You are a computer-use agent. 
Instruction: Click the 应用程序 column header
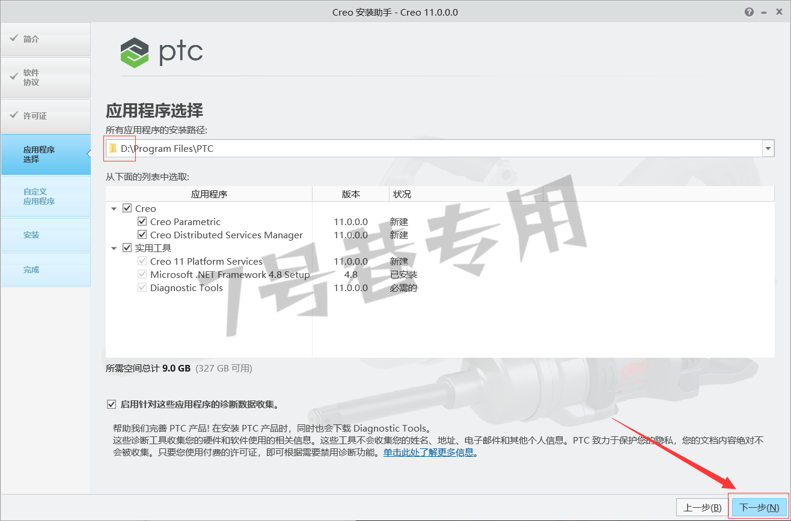pos(209,194)
